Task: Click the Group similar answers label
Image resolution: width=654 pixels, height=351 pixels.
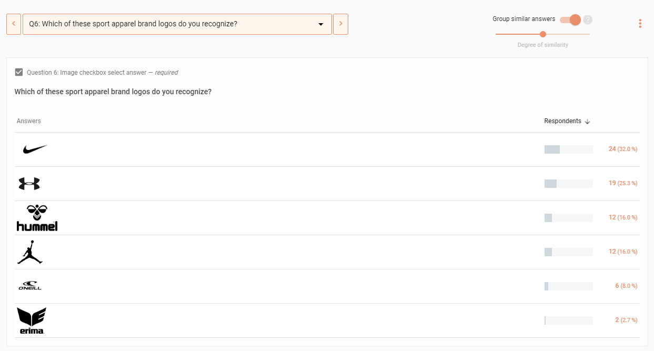Action: 524,19
